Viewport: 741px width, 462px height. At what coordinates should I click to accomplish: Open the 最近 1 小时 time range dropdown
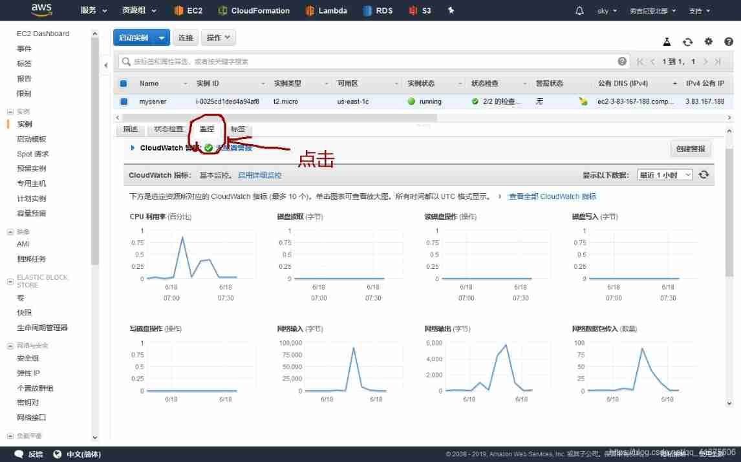[x=665, y=175]
